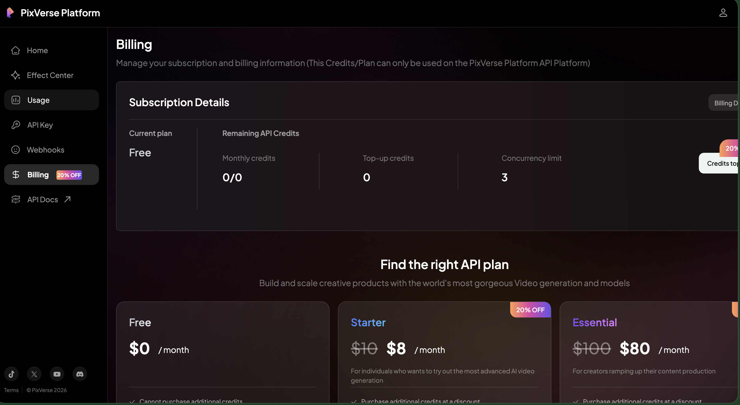Screen dimensions: 740x405
Task: Select the Starter plan card title
Action: pos(368,322)
